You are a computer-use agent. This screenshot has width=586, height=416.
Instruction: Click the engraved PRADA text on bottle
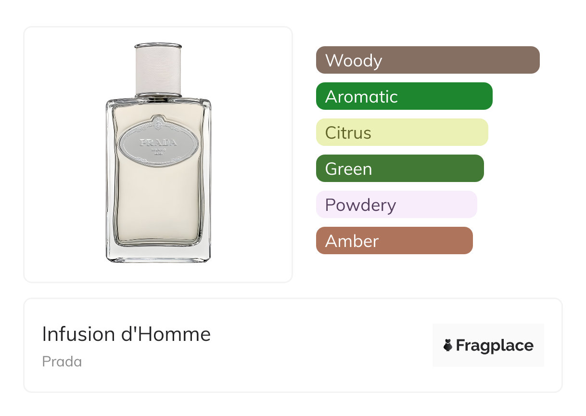pos(158,143)
